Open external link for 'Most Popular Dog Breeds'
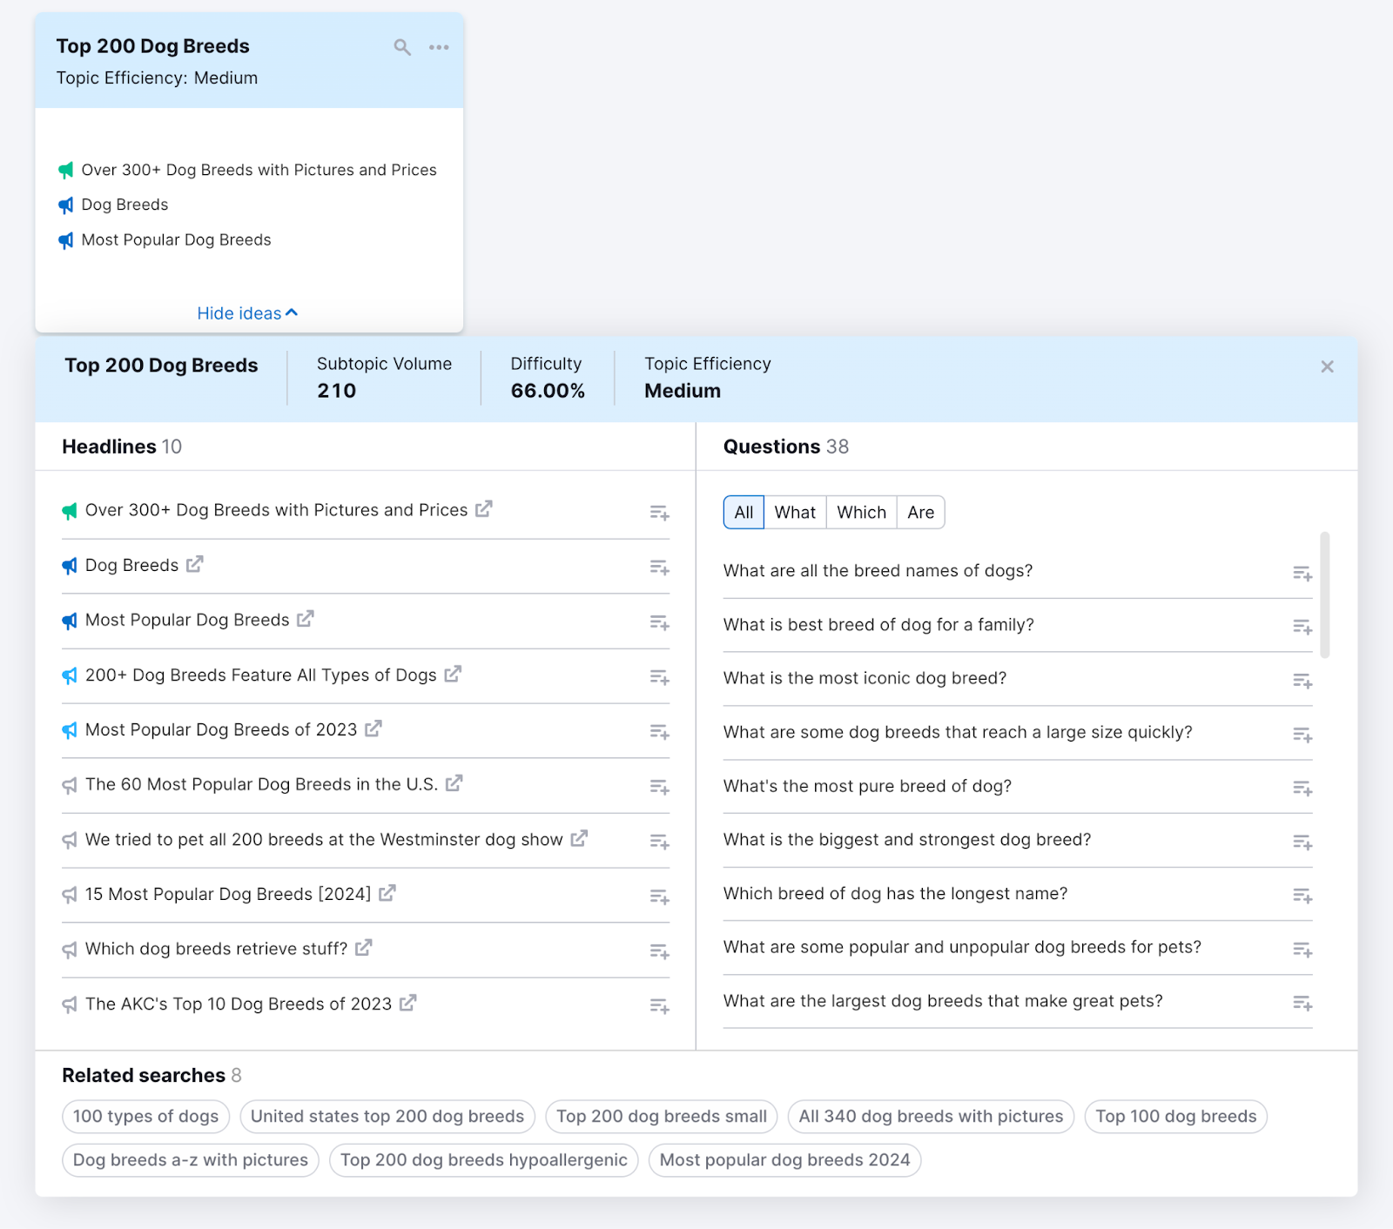This screenshot has width=1393, height=1229. coord(306,619)
